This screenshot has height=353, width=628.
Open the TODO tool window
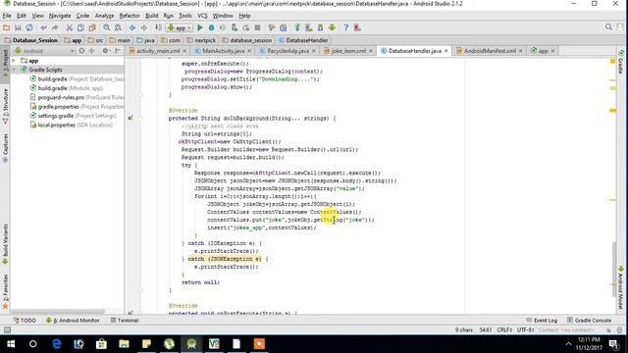[25, 321]
